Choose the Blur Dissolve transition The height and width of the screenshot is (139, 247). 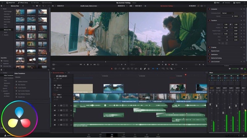tap(22, 85)
